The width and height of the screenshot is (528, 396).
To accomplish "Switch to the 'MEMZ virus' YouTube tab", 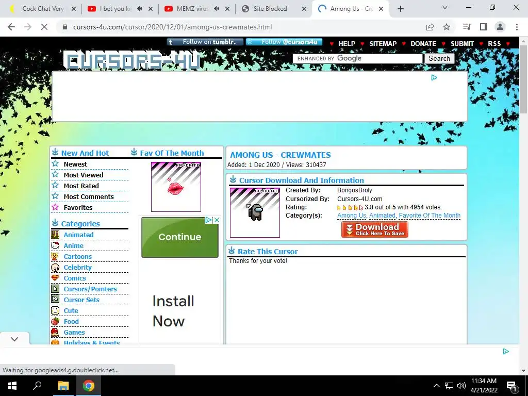I will 192,9.
